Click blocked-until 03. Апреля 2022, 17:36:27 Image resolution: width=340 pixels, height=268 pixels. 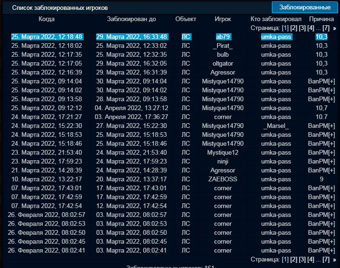pyautogui.click(x=131, y=117)
